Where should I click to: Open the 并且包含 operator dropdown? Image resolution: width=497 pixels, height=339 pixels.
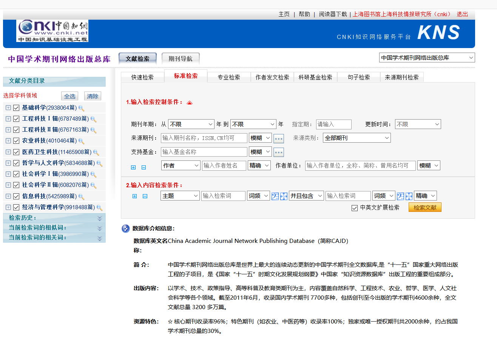click(307, 196)
